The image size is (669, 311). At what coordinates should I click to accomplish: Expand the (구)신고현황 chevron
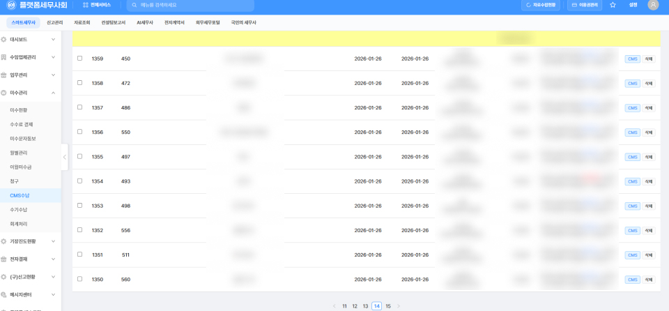(x=54, y=277)
